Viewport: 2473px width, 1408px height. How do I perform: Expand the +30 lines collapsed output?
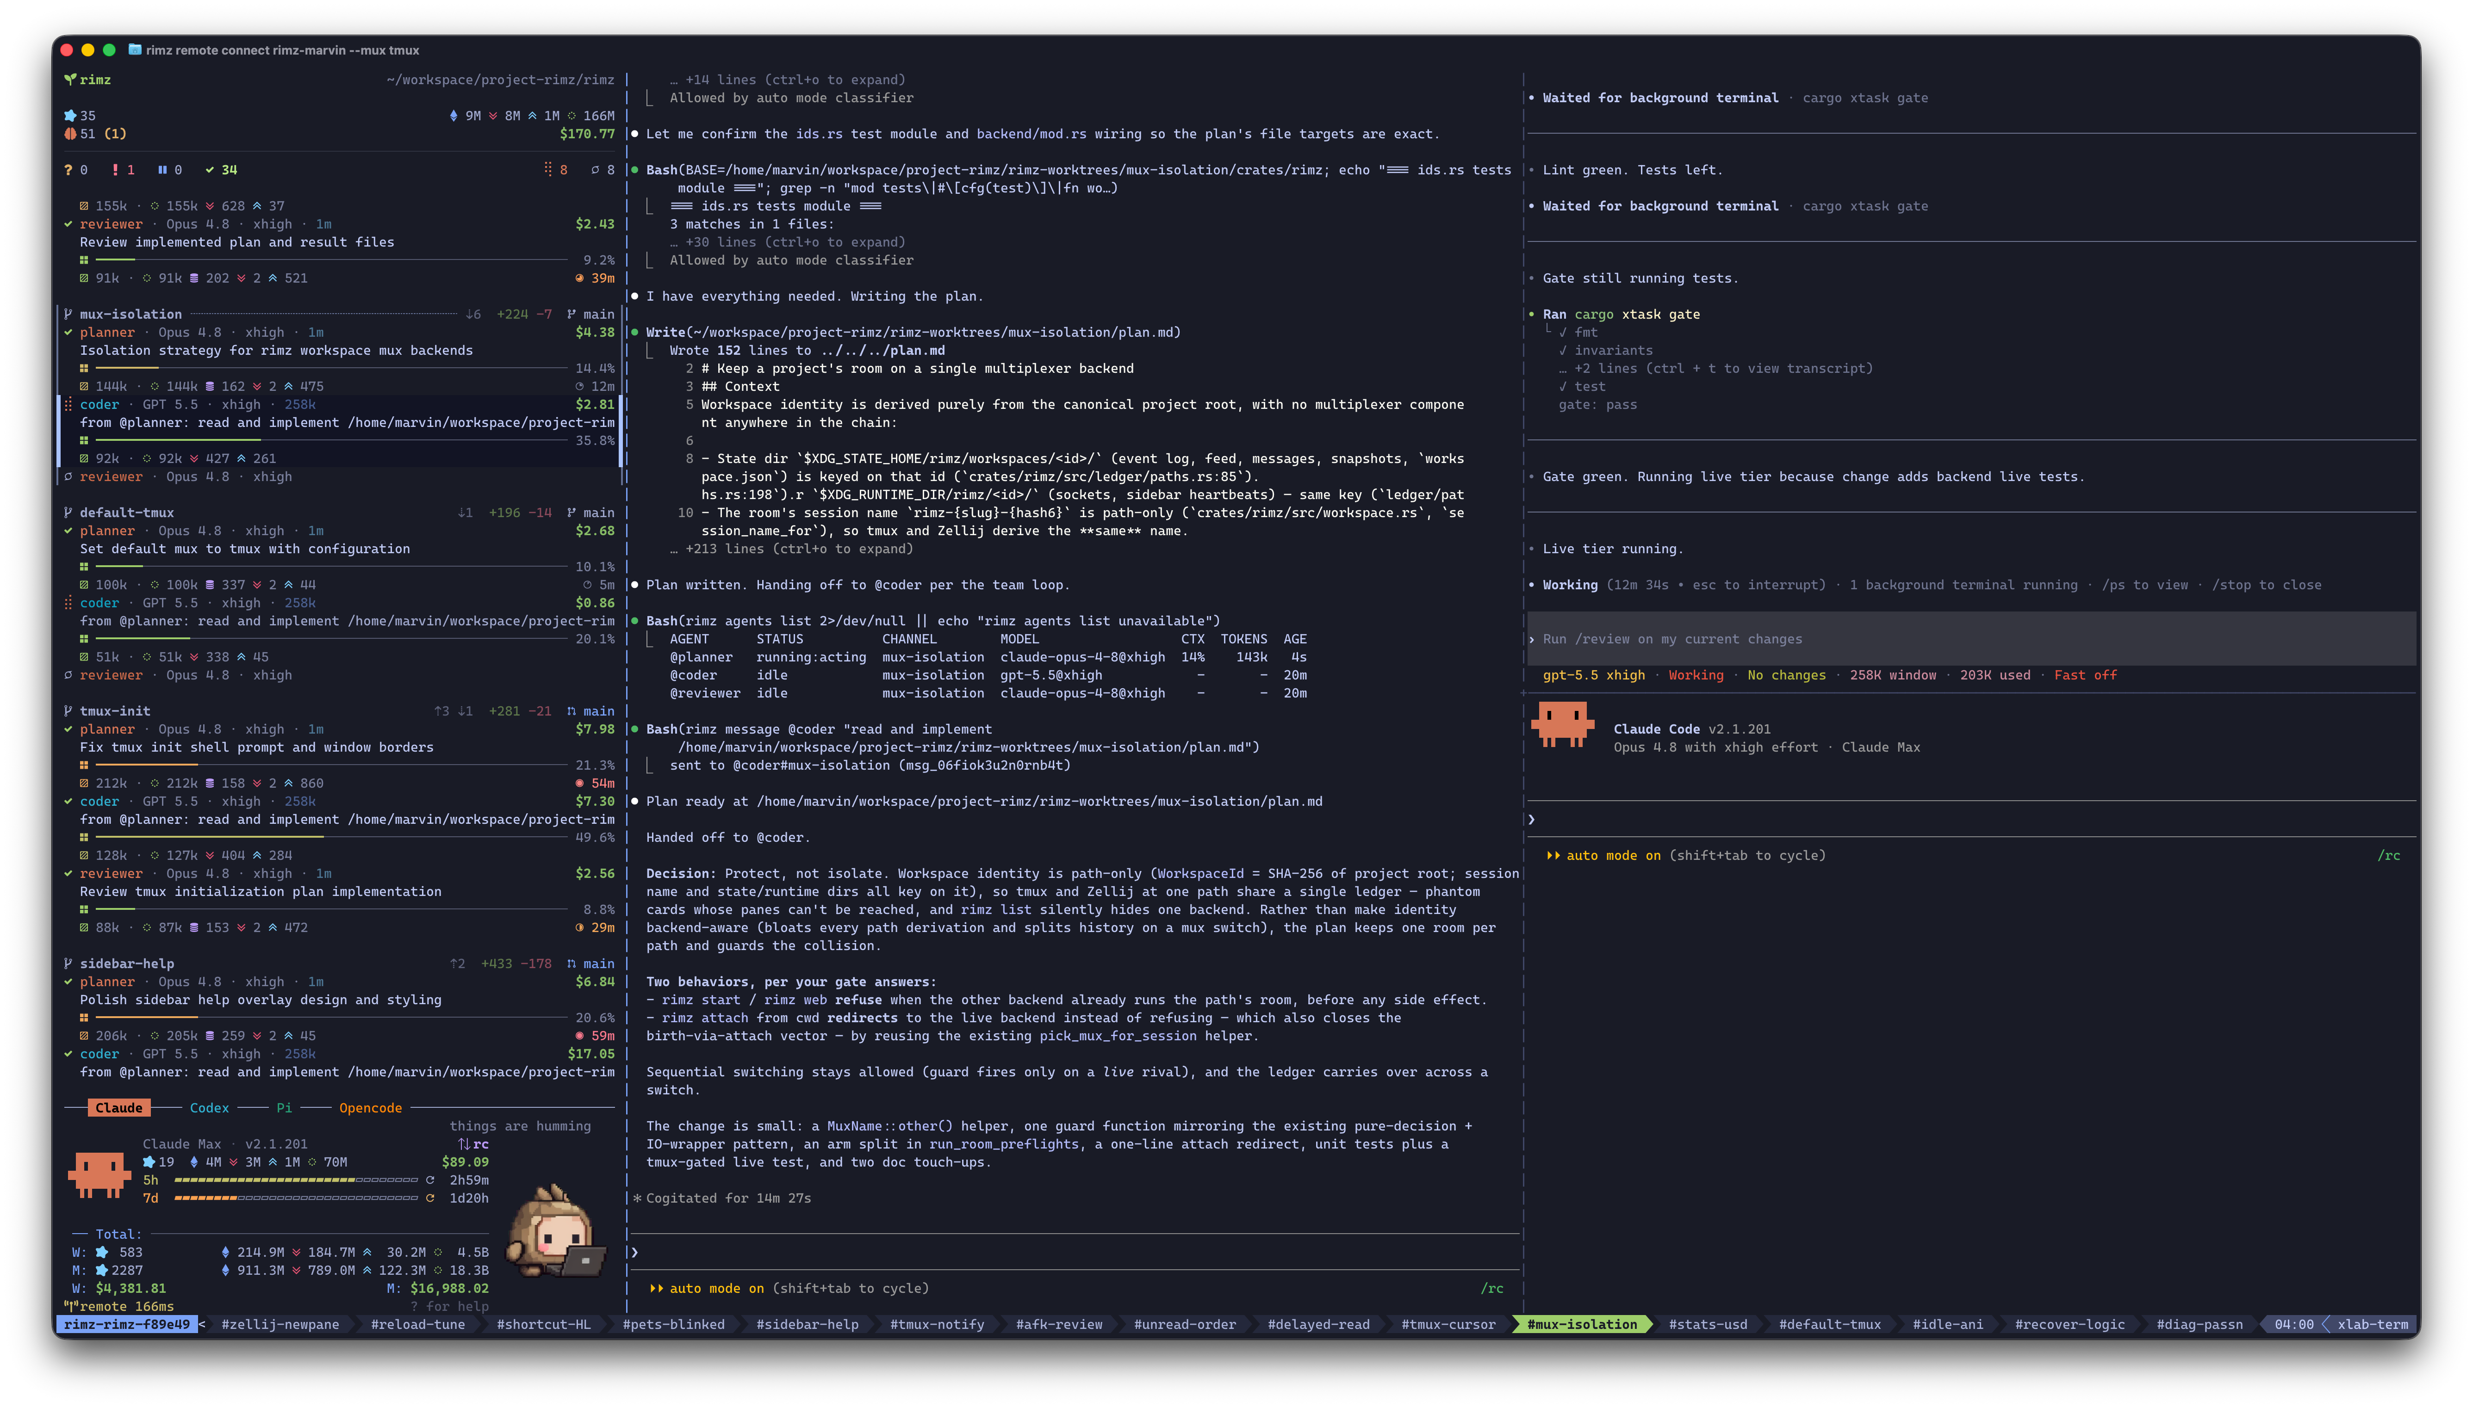787,242
